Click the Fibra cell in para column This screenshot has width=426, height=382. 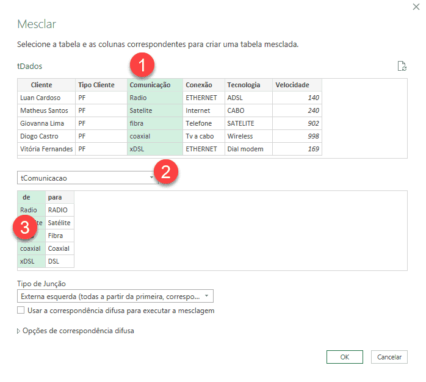[60, 236]
